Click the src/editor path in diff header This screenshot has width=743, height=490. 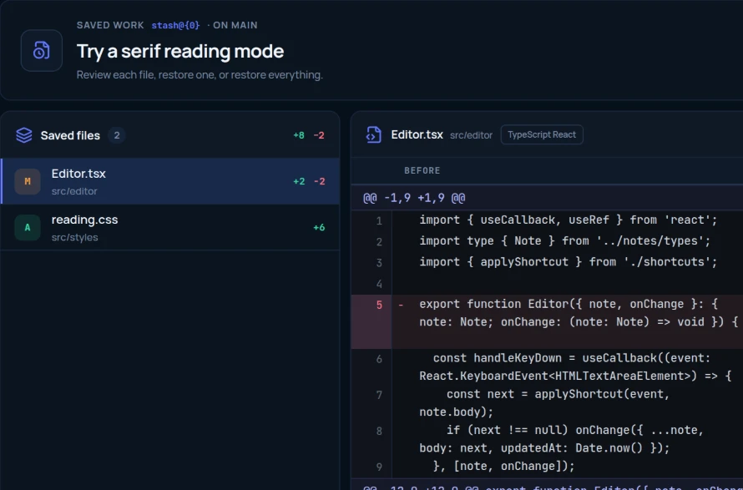471,135
